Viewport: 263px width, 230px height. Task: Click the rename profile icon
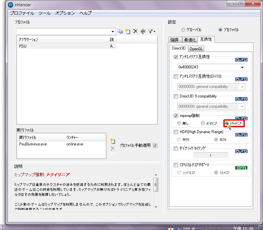point(143,31)
